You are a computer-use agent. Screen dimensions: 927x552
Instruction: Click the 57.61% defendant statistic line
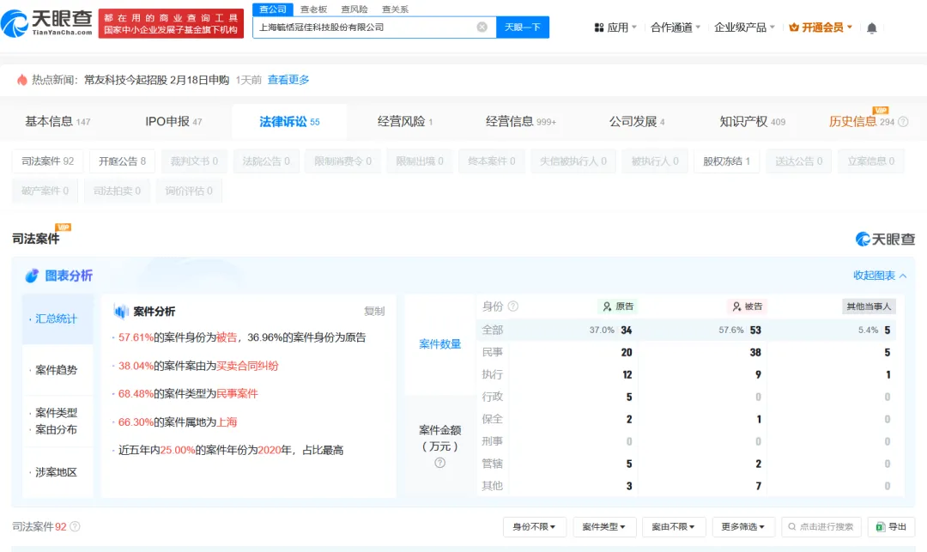pos(242,337)
